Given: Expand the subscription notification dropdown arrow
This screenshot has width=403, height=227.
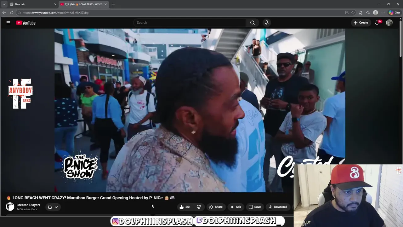Looking at the screenshot, I should 56,207.
